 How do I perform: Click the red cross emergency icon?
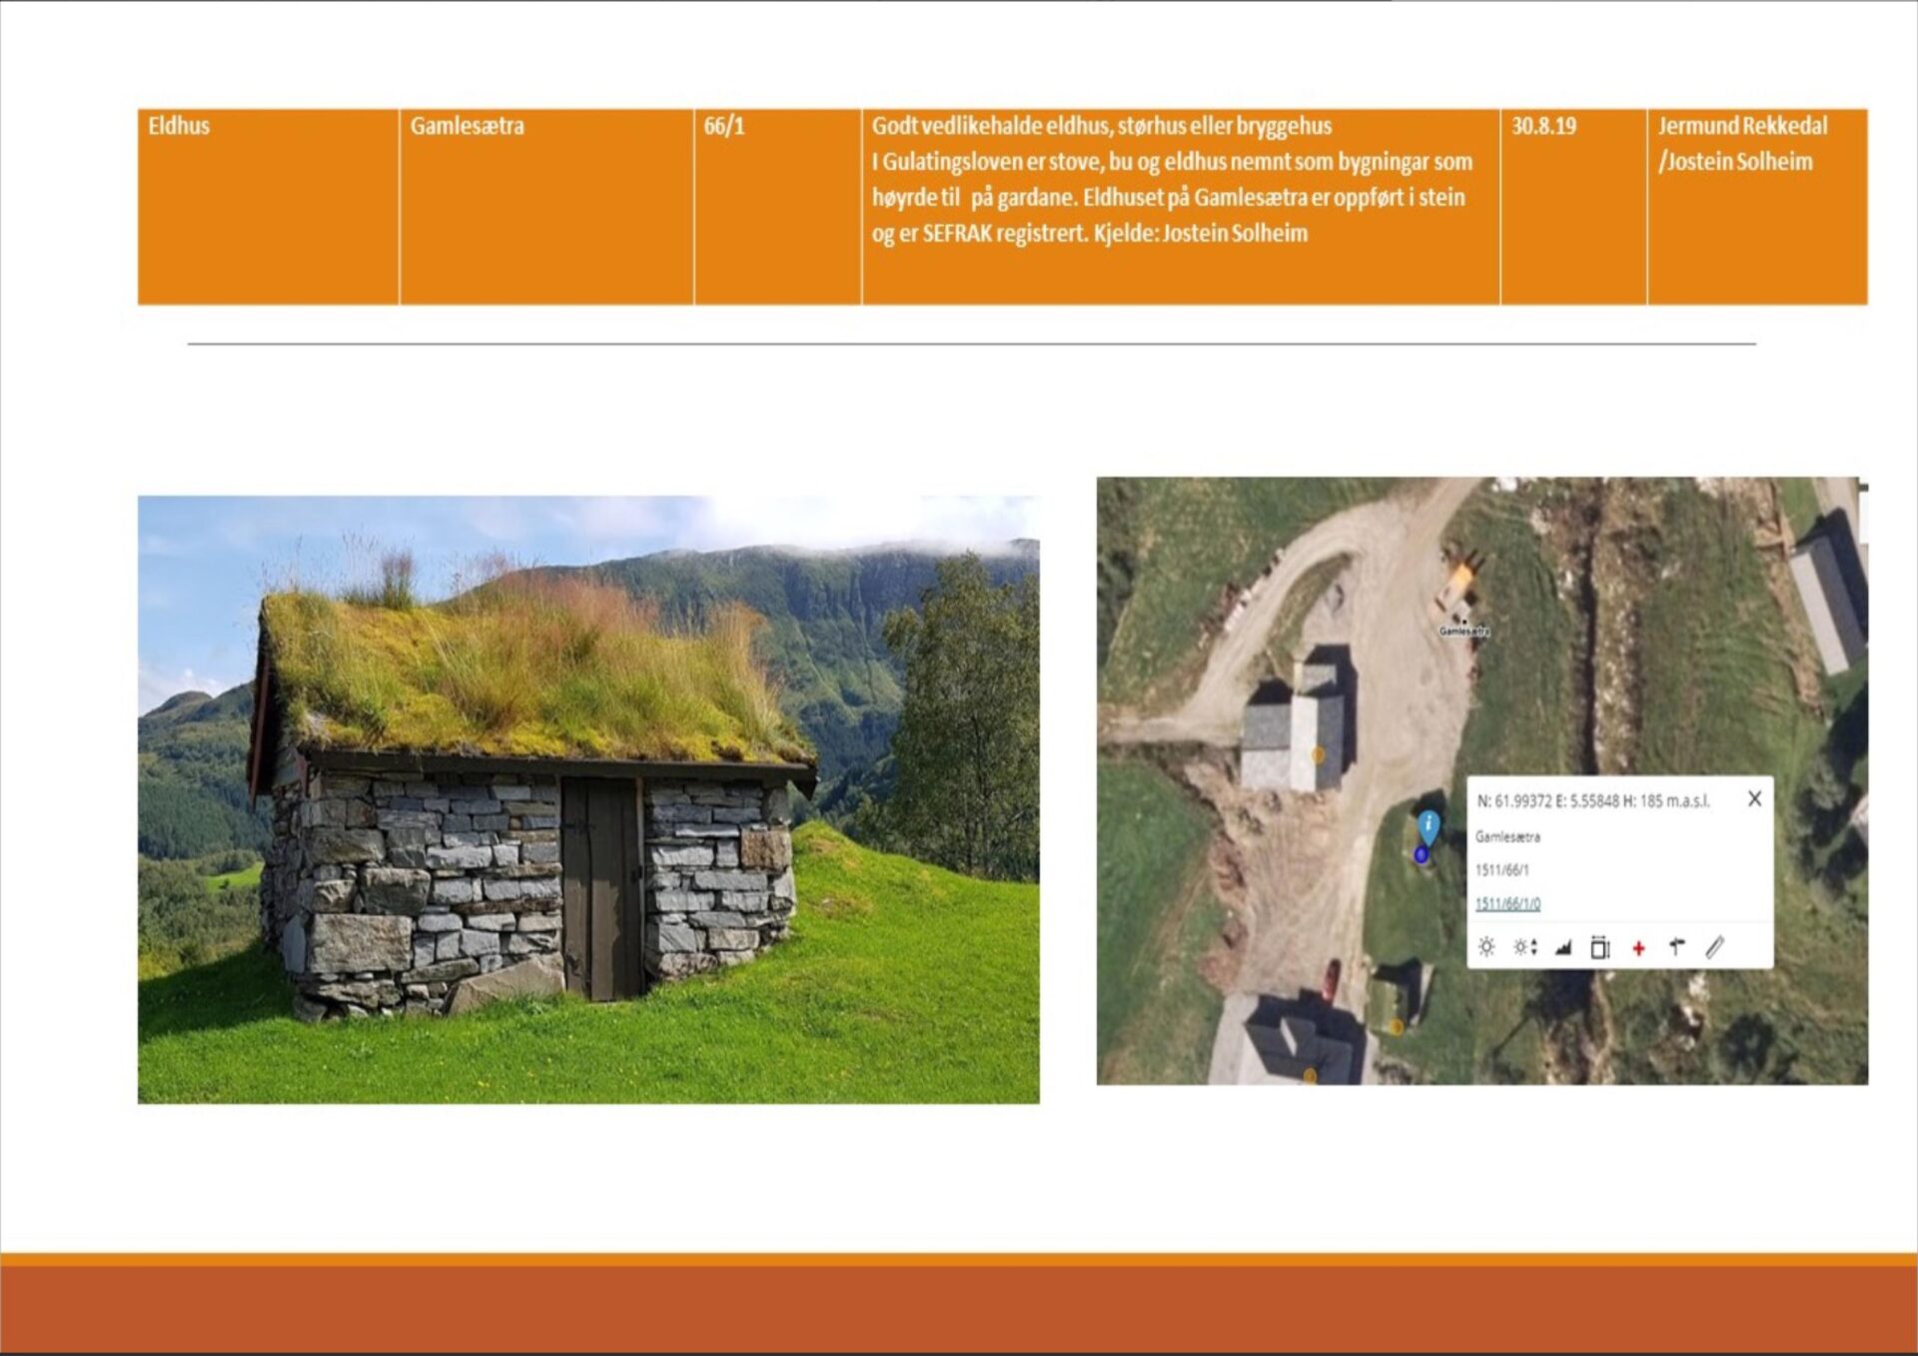pyautogui.click(x=1638, y=948)
